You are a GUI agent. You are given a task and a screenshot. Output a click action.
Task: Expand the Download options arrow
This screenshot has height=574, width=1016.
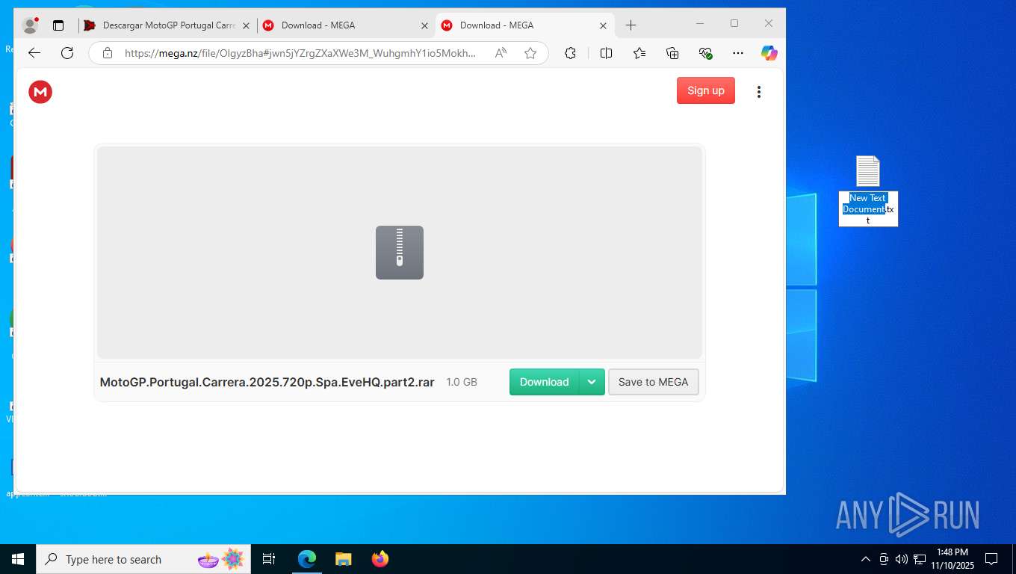click(x=592, y=382)
